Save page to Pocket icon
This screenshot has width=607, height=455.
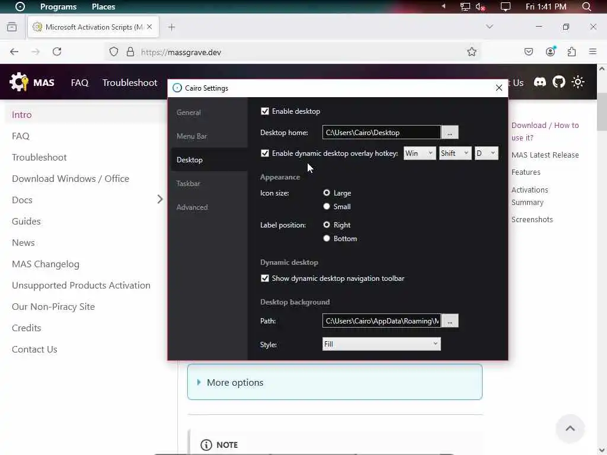point(529,52)
